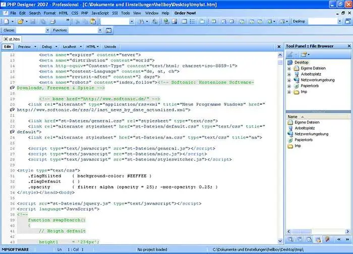Open the HTML menu in the menu bar
Viewport: 353px width, 254px height.
coord(63,13)
